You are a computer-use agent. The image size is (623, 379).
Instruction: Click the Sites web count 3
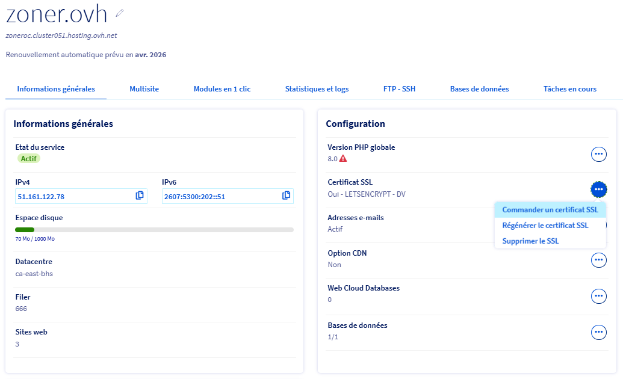17,344
